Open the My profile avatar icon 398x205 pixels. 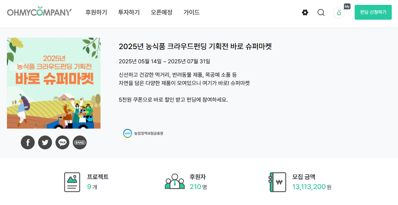coord(339,12)
